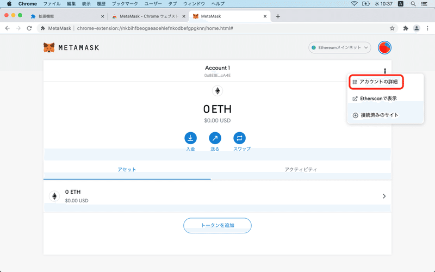The width and height of the screenshot is (435, 272).
Task: Bookmark this page with star icon
Action: [x=392, y=28]
